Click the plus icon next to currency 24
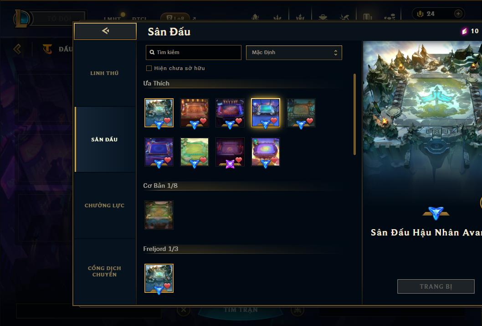 (x=458, y=14)
